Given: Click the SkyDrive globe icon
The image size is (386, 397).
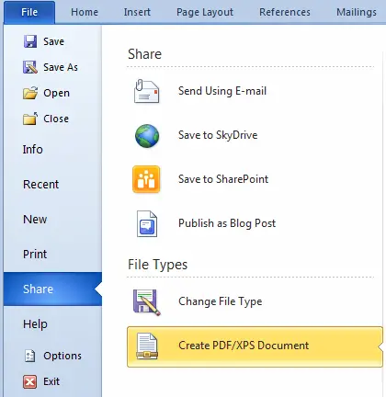Looking at the screenshot, I should pos(147,136).
